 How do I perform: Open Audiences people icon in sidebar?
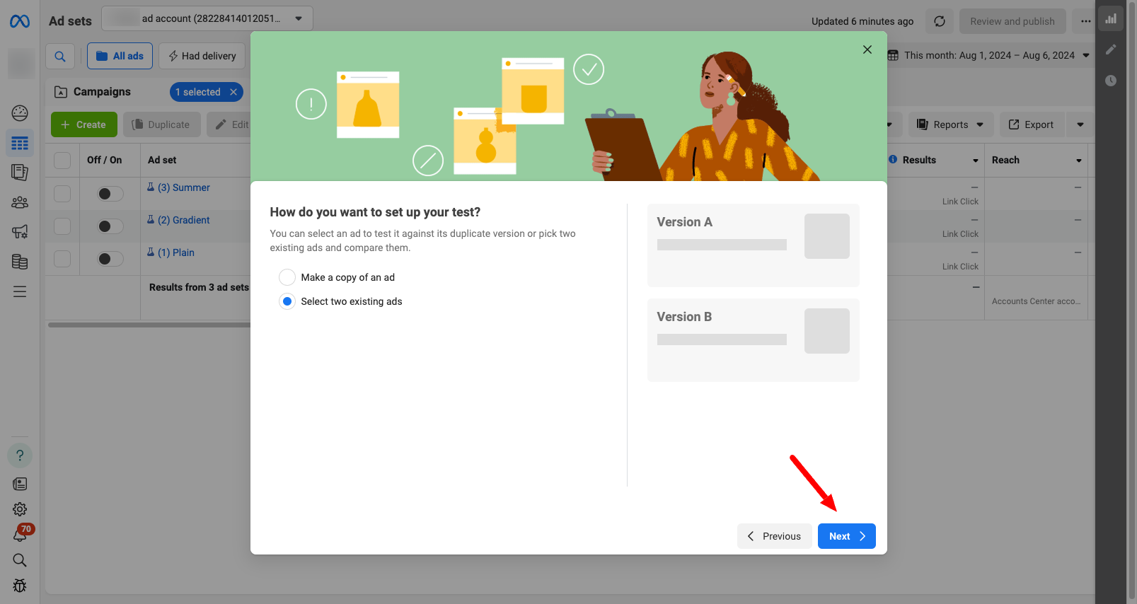[x=20, y=202]
